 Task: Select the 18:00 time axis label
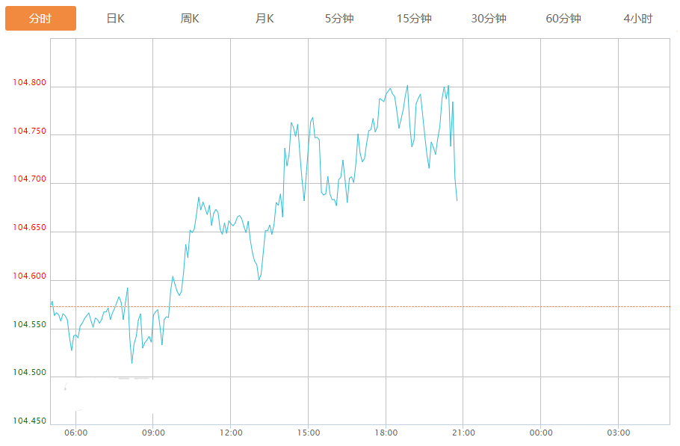[386, 433]
